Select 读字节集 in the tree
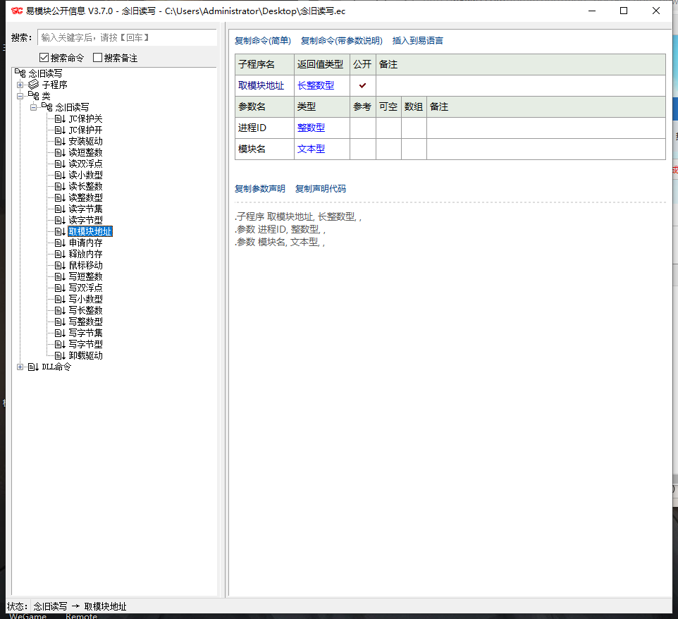 click(85, 209)
